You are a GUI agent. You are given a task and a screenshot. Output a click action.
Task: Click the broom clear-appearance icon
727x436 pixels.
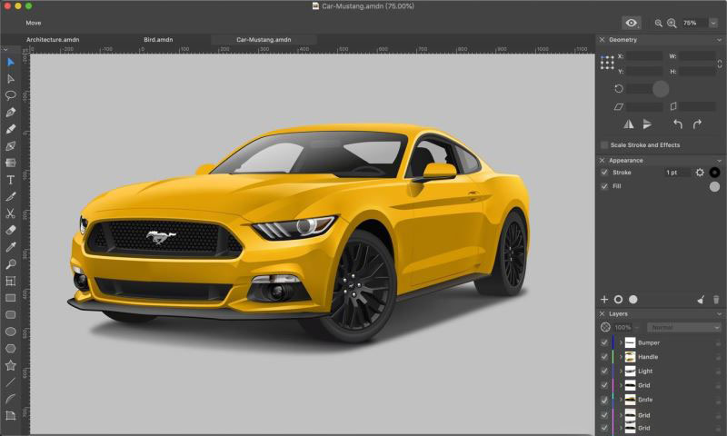[x=701, y=300]
